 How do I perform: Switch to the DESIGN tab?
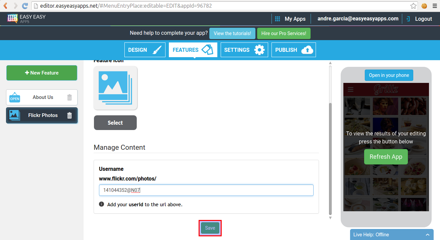pyautogui.click(x=145, y=49)
